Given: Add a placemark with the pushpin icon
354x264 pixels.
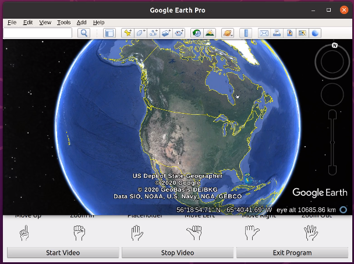Looking at the screenshot, I should pos(128,33).
